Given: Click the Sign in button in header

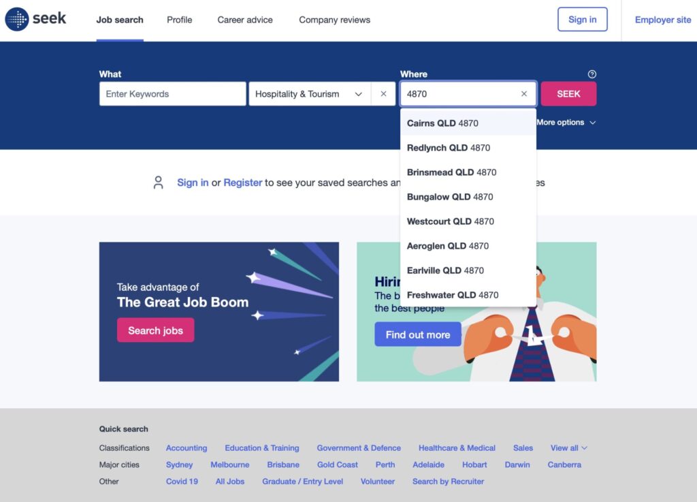Looking at the screenshot, I should click(x=583, y=20).
